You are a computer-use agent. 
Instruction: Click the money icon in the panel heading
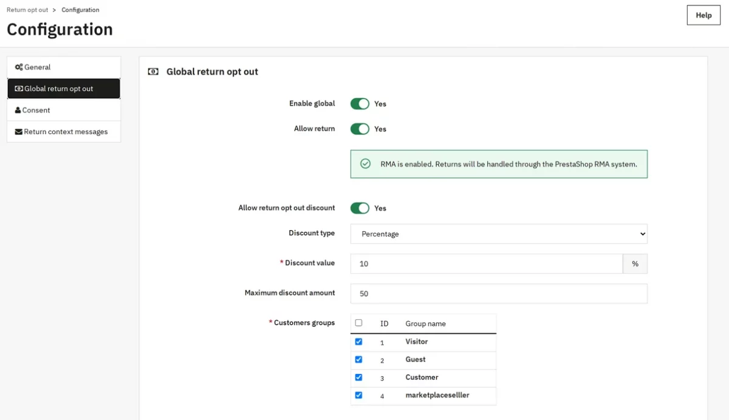tap(154, 72)
